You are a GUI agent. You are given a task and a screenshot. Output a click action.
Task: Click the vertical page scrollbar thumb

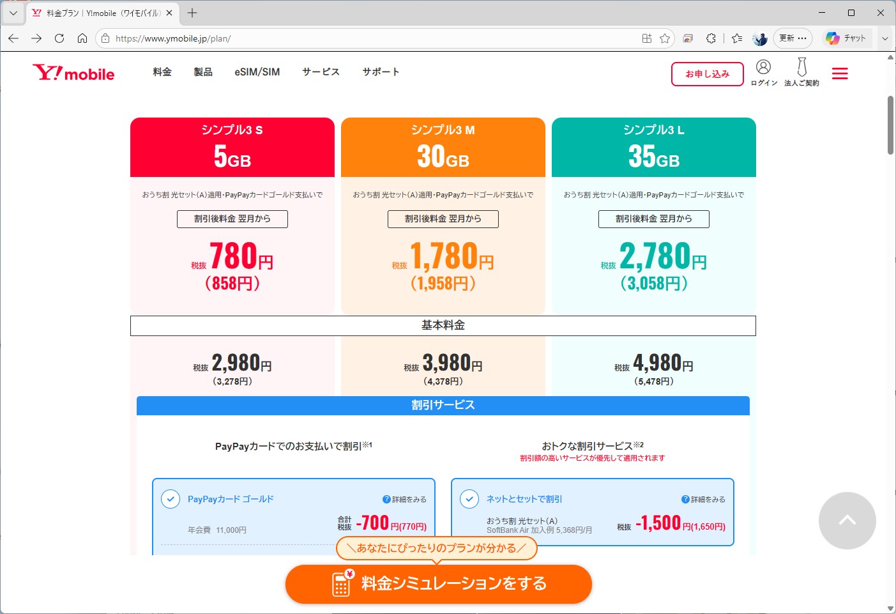click(x=891, y=125)
